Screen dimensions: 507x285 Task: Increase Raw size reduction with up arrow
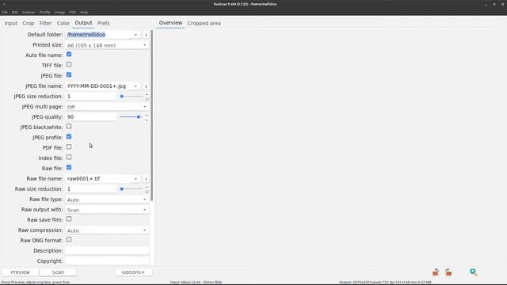tap(147, 187)
